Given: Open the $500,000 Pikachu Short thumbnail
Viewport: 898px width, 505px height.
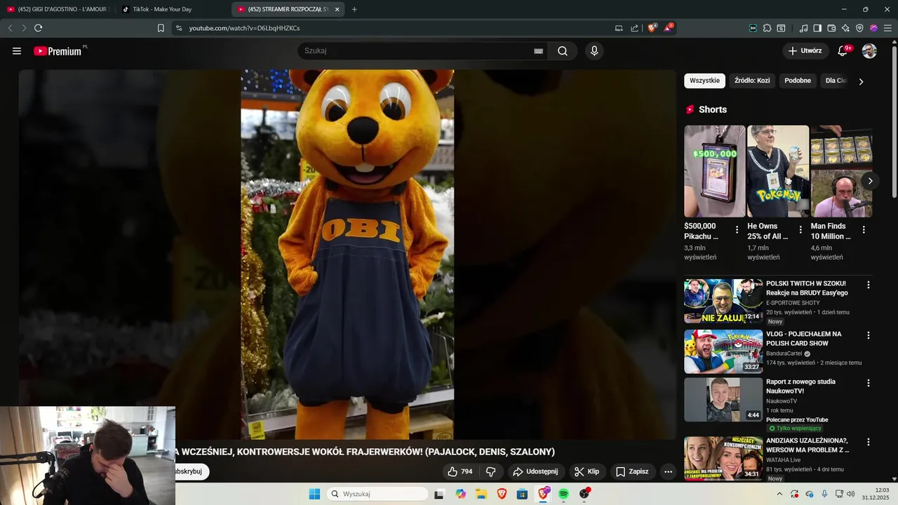Looking at the screenshot, I should click(x=715, y=171).
